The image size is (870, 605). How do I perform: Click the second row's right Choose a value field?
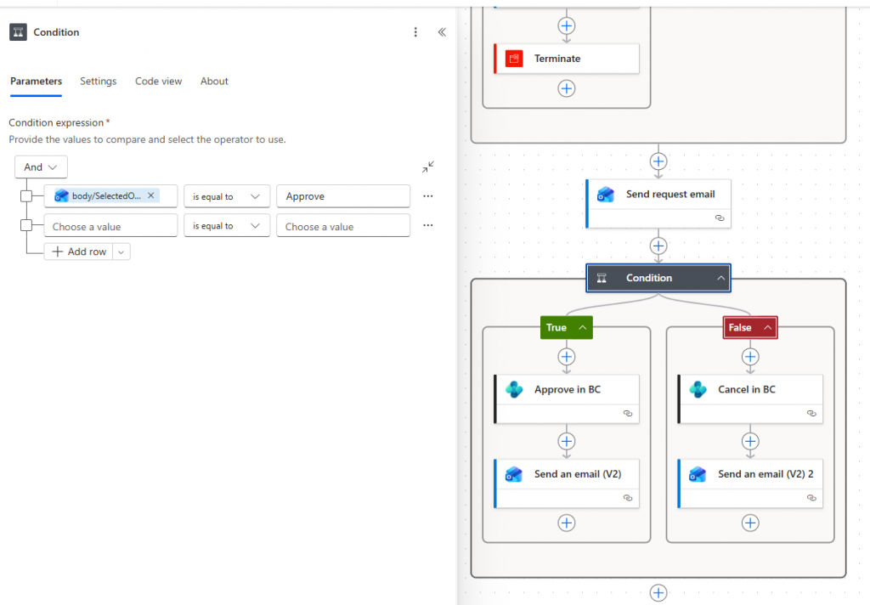tap(343, 226)
